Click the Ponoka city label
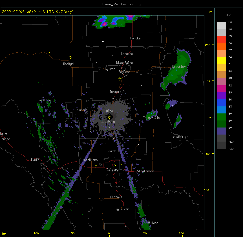243x237 pixels. (135, 38)
